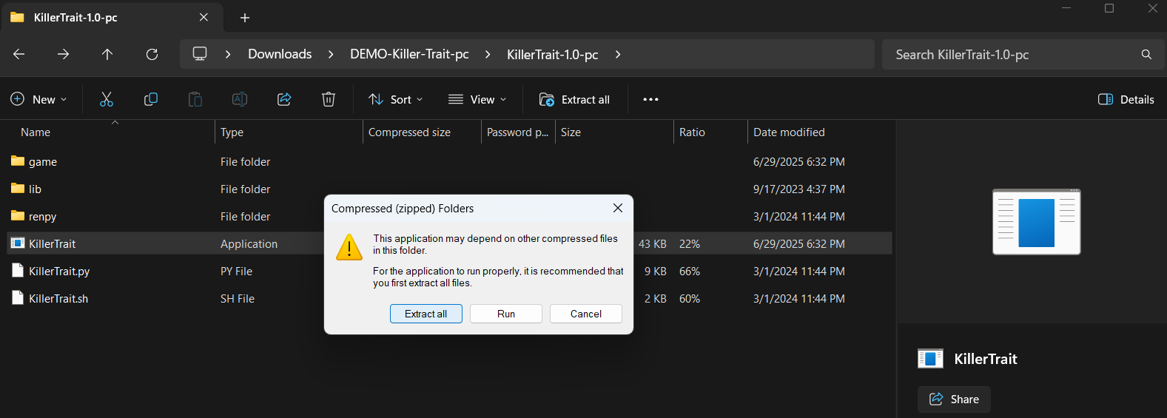Close the KillerTrait-1.0-pc tab

204,17
